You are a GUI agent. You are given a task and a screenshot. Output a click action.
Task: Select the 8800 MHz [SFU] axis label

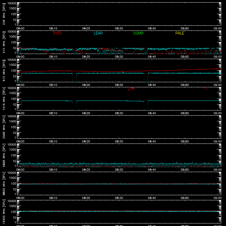click(4, 183)
